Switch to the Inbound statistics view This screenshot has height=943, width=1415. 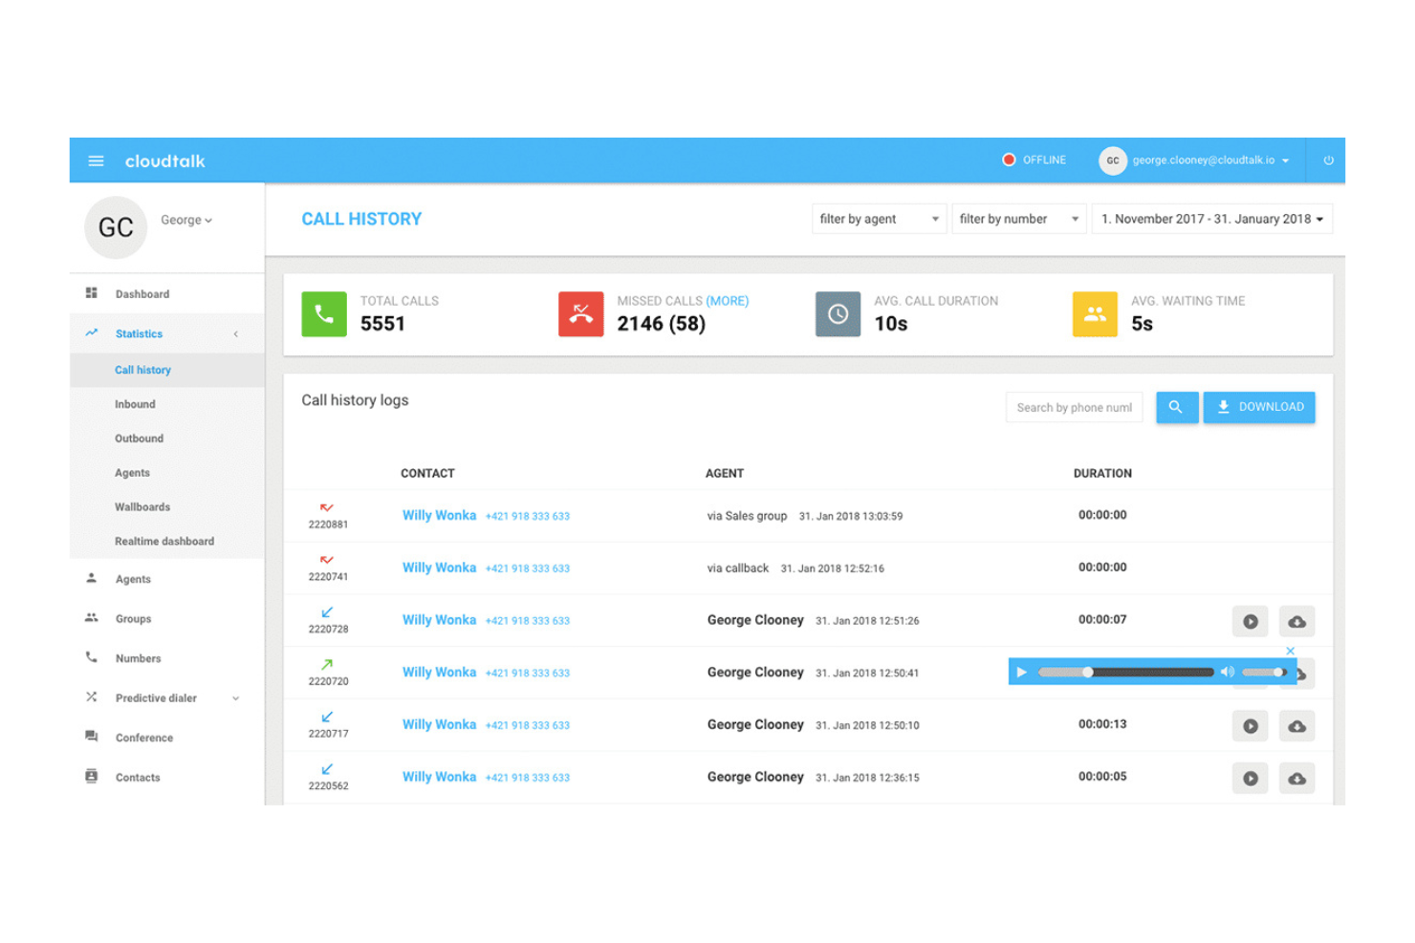[135, 403]
